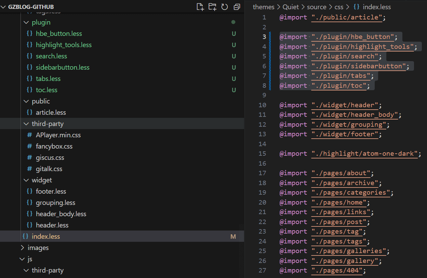This screenshot has height=278, width=427.
Task: Create a new folder in the explorer
Action: [212, 7]
